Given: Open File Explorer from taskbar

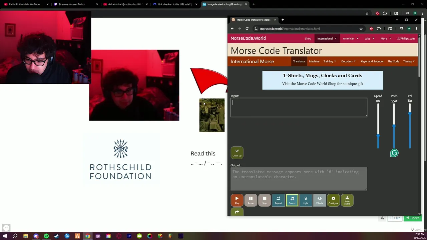Looking at the screenshot, I should point(25,236).
